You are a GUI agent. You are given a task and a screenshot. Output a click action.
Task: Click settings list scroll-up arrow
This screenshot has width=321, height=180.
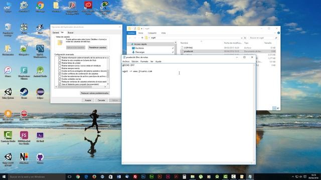(108, 58)
